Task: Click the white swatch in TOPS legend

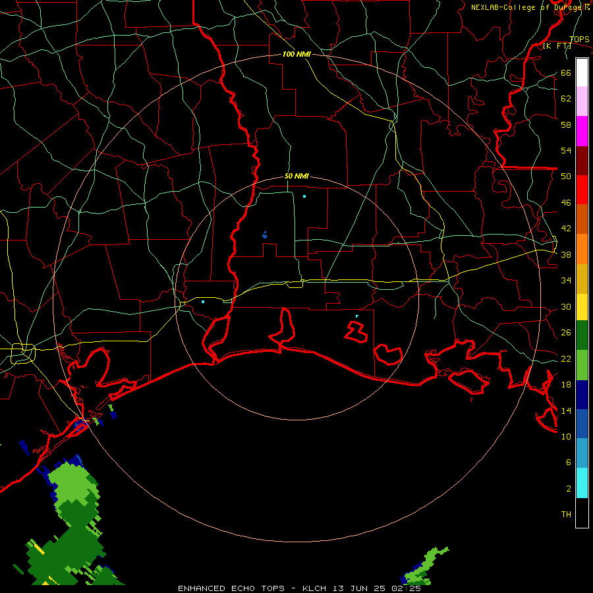Action: point(582,72)
